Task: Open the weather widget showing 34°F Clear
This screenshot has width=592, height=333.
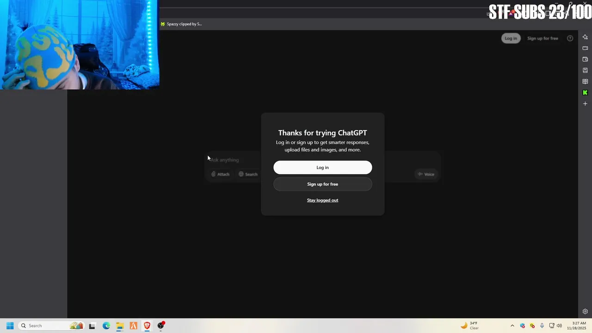Action: pos(469,326)
